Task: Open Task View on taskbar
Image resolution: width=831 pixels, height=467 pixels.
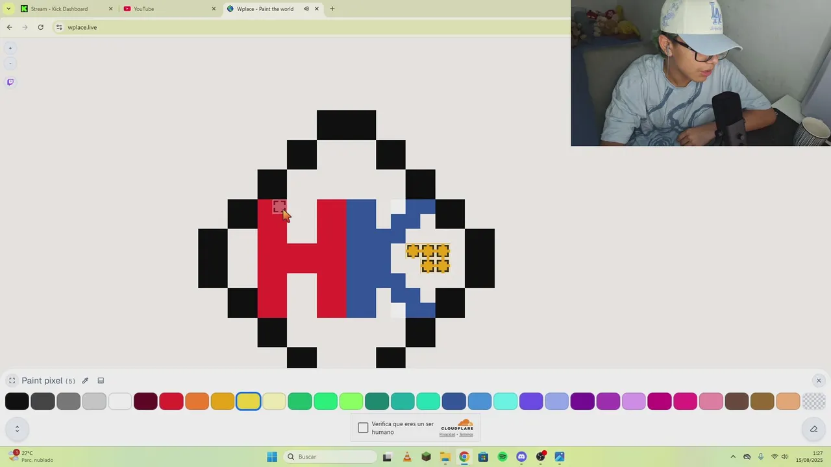Action: (x=387, y=457)
